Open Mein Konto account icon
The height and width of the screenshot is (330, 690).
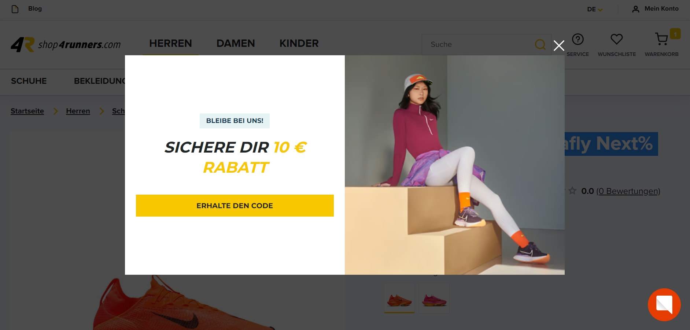[x=636, y=9]
